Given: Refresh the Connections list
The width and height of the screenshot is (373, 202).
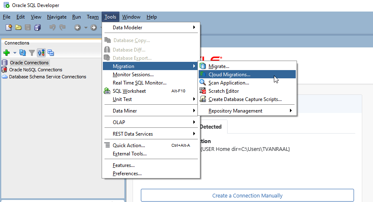Looking at the screenshot, I should (23, 53).
